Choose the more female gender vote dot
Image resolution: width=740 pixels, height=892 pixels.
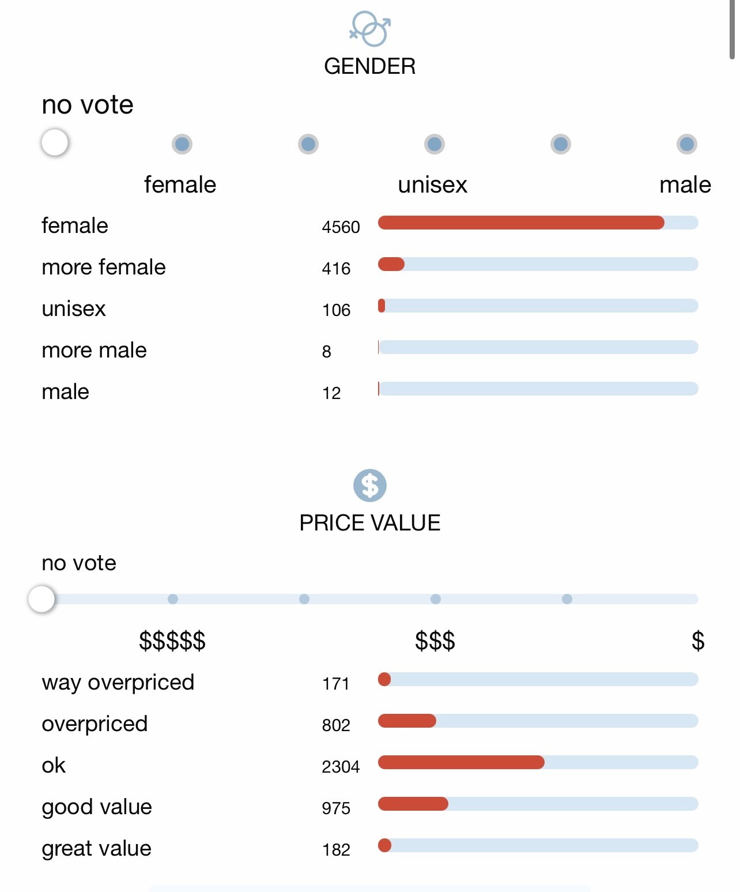[308, 144]
